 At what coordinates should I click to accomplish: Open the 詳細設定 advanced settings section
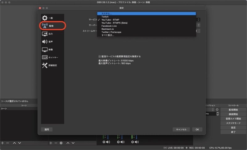pyautogui.click(x=52, y=65)
